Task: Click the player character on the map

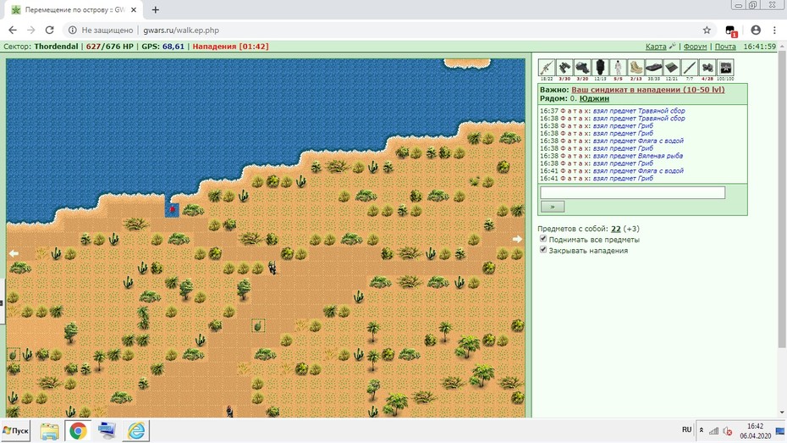Action: click(272, 268)
